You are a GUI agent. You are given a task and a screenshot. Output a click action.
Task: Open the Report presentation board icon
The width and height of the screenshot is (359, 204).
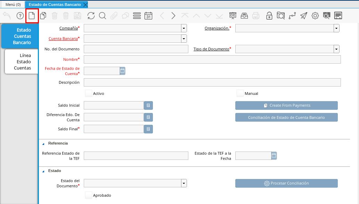click(x=233, y=16)
